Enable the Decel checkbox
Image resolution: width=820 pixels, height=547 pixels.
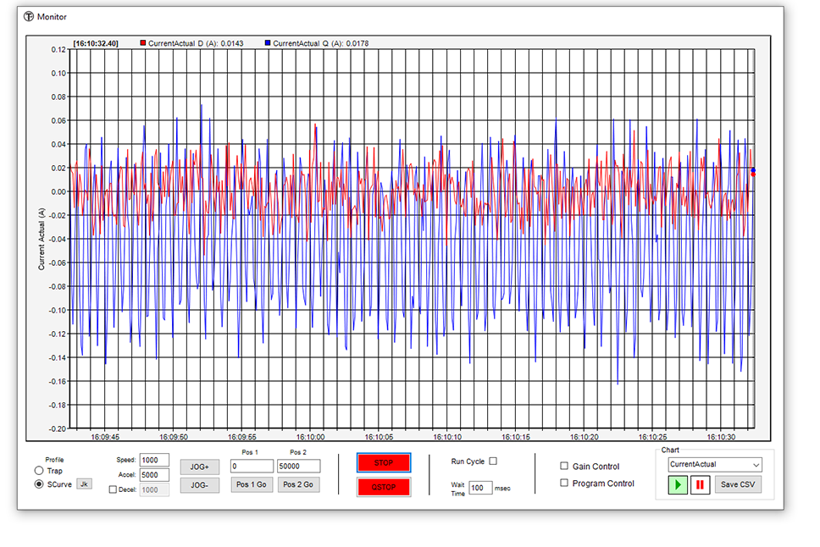tap(114, 490)
